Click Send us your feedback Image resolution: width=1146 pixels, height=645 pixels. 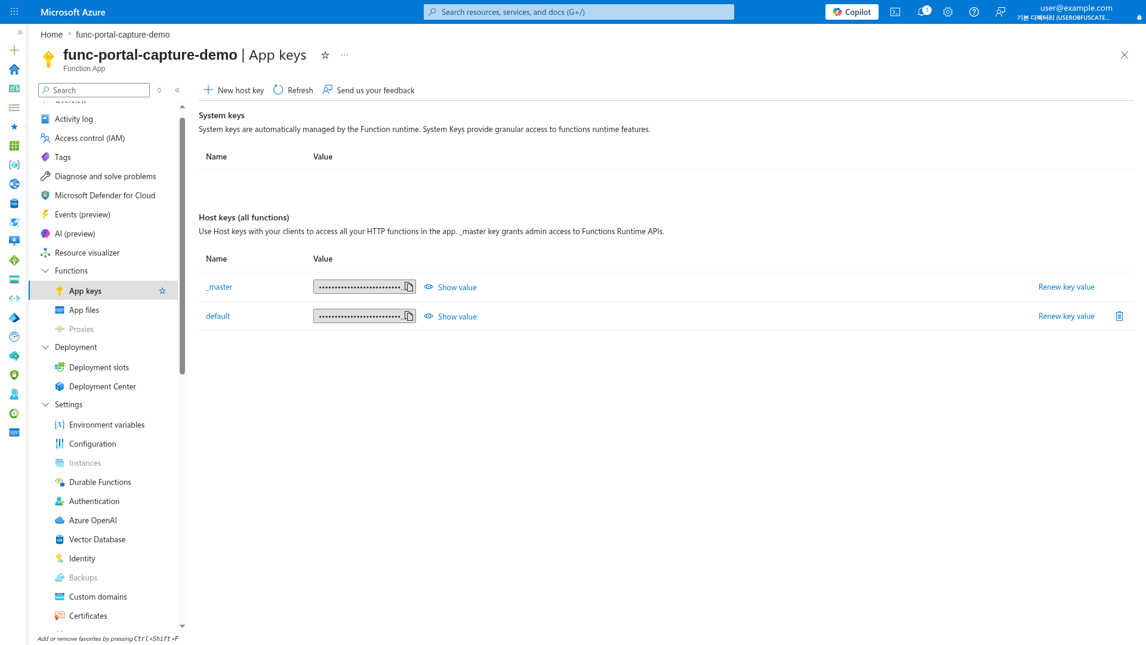coord(368,90)
